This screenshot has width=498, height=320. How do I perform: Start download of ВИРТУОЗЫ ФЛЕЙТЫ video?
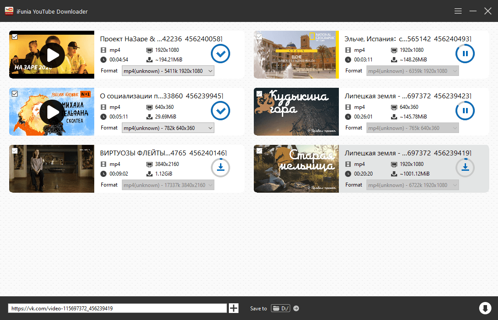(221, 168)
